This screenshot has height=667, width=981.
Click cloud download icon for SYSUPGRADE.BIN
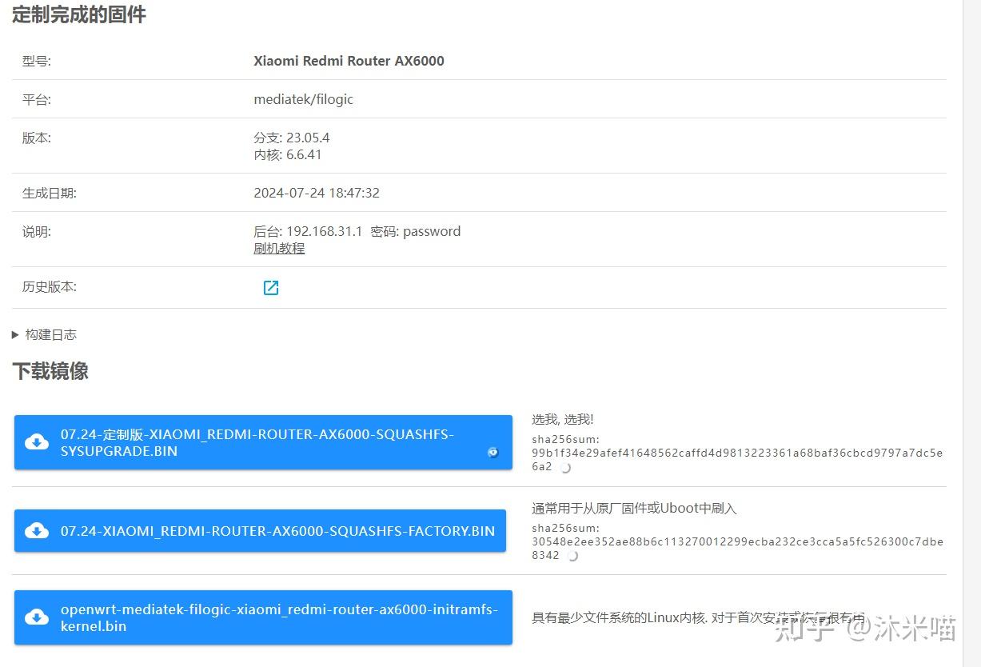point(37,442)
